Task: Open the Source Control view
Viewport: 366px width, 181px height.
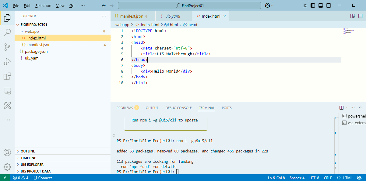Action: (x=7, y=47)
